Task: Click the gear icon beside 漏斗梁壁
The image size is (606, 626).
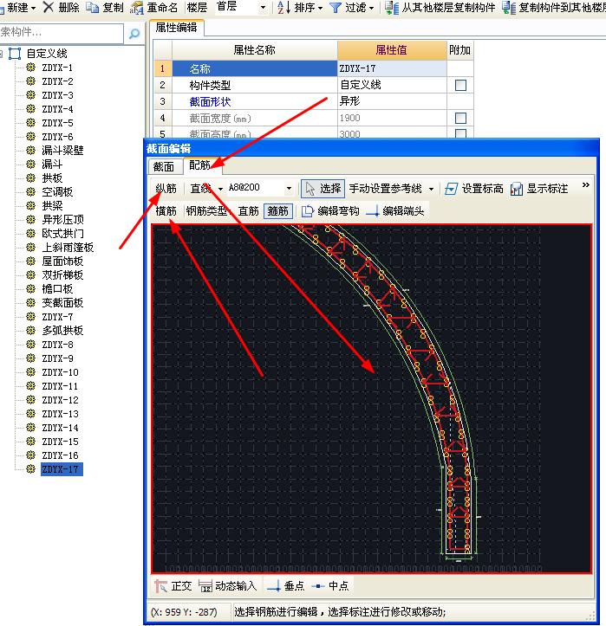Action: (31, 150)
